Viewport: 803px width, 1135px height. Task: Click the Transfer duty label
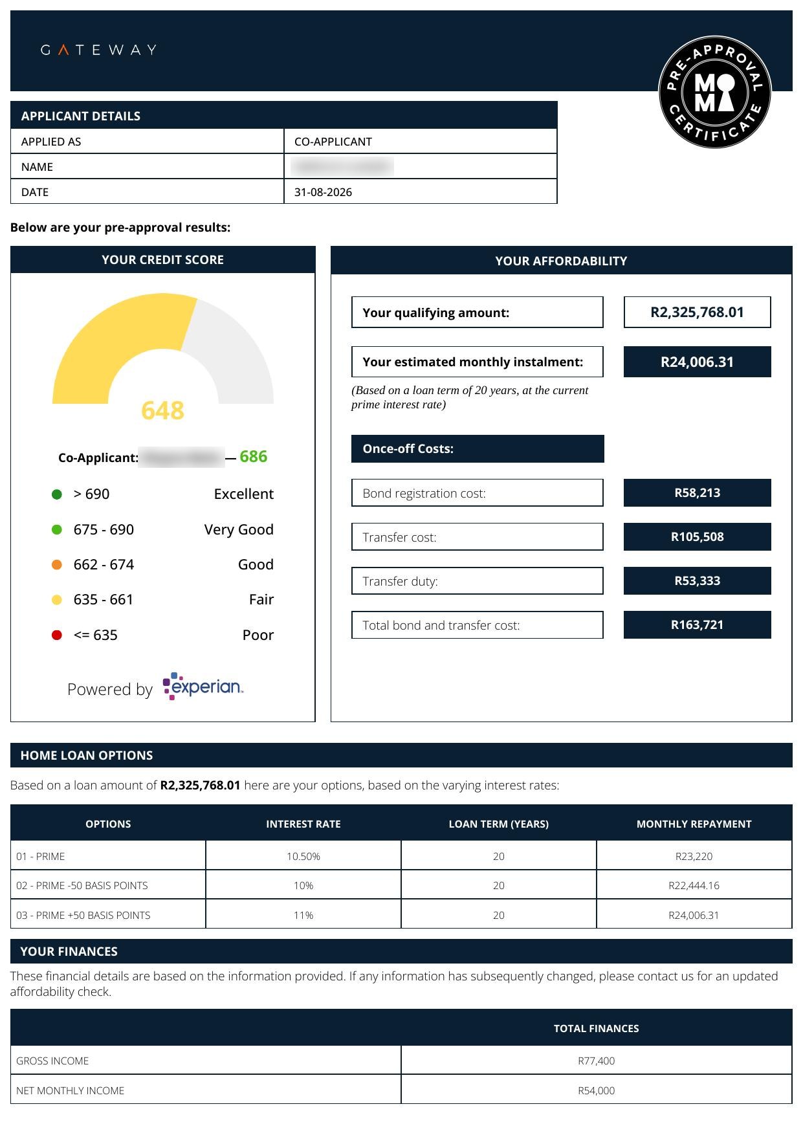(478, 581)
